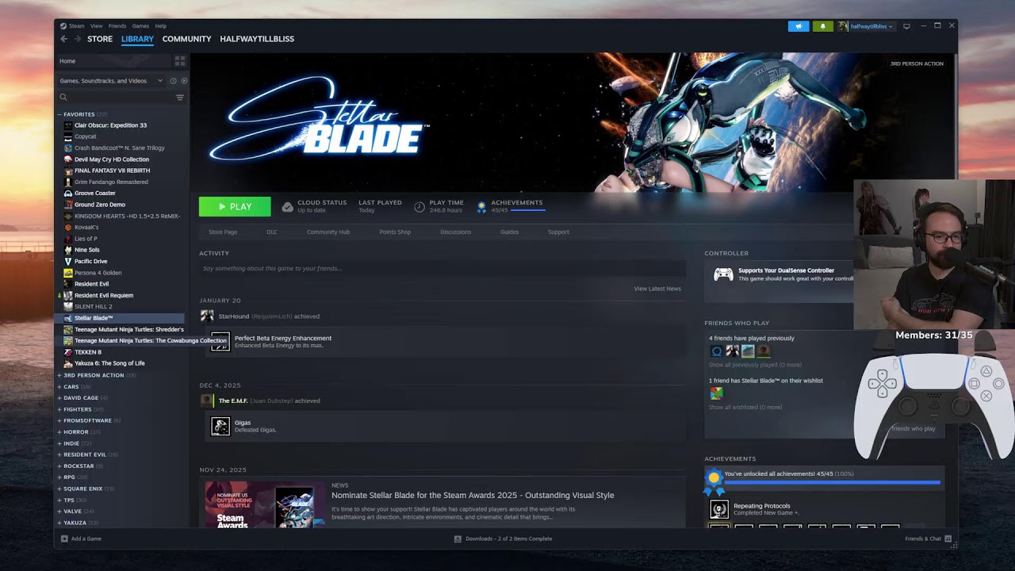The image size is (1015, 571).
Task: Click the wishlist friend's avatar
Action: [x=716, y=393]
